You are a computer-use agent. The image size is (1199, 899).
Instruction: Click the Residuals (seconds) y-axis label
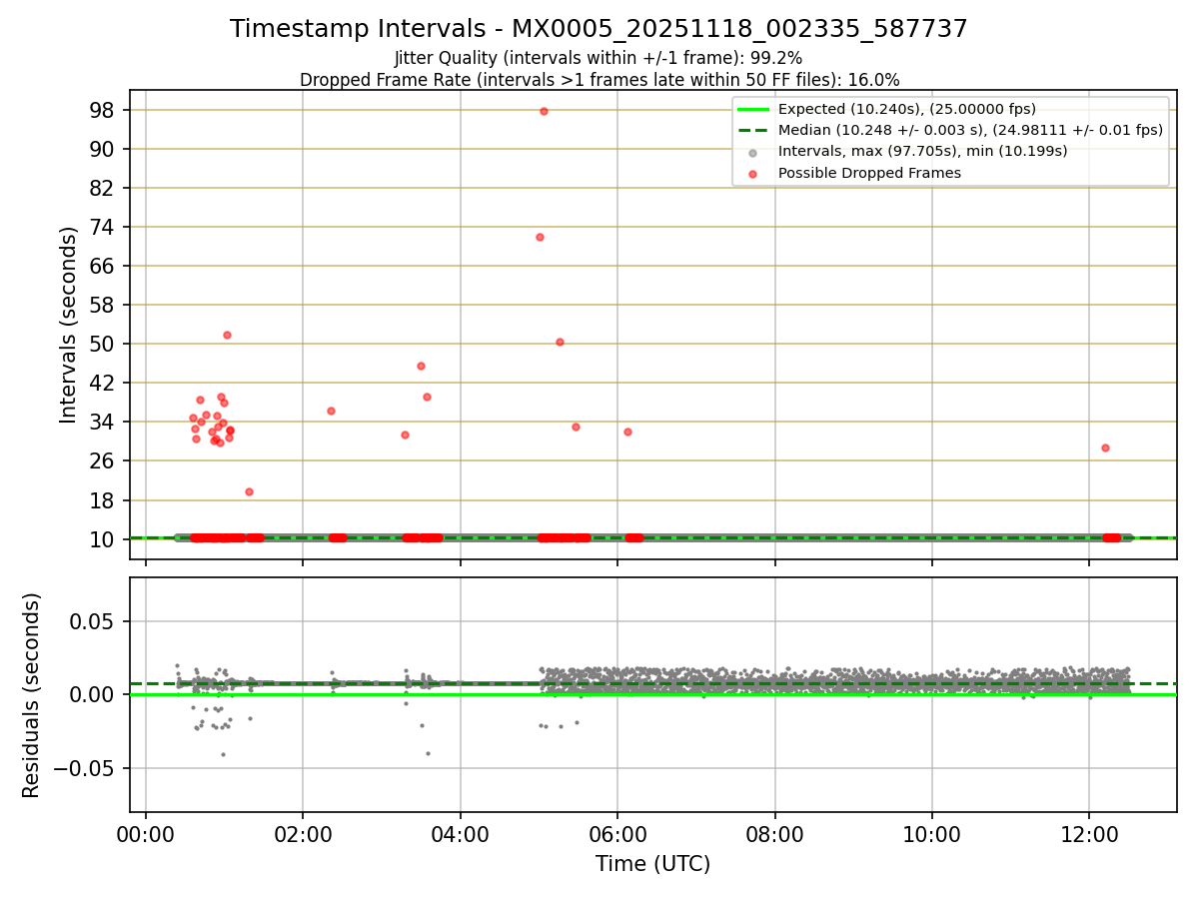coord(31,695)
